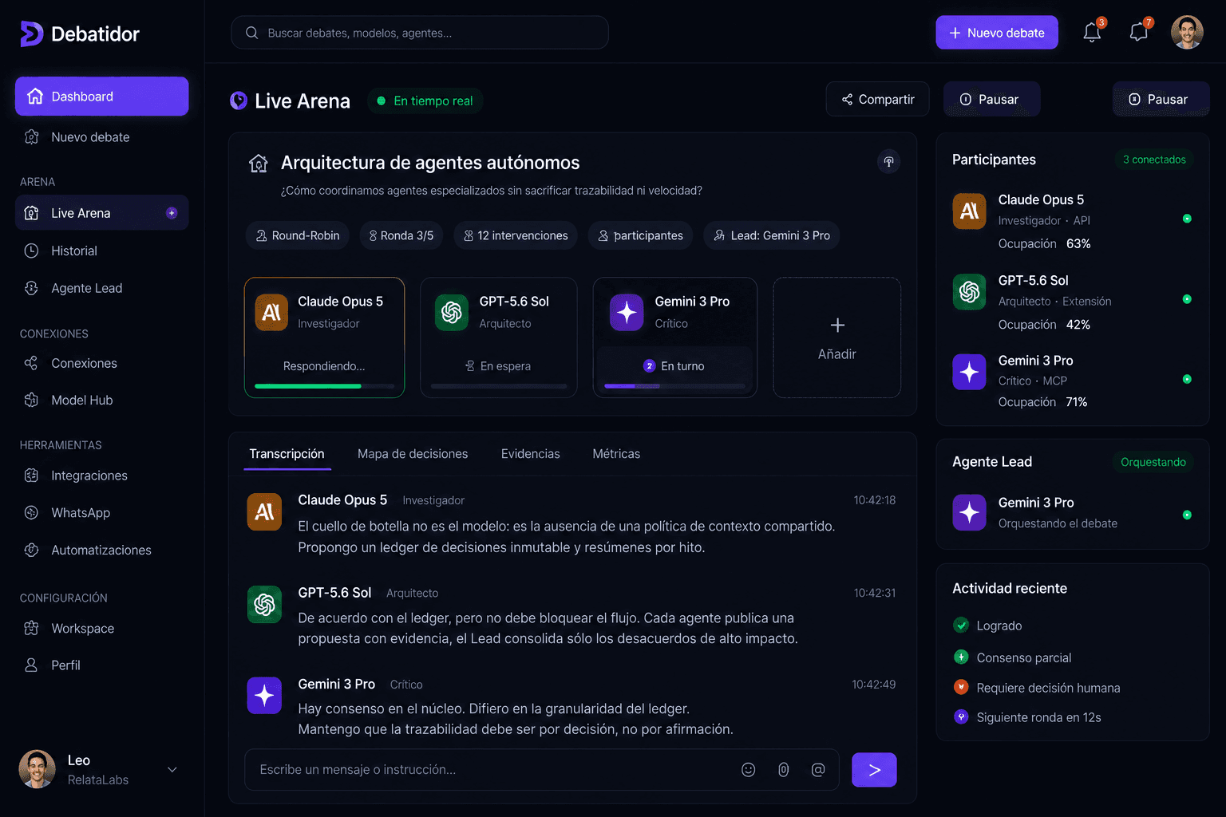Click the 12 intervenciones chip
The height and width of the screenshot is (817, 1226).
(x=516, y=235)
